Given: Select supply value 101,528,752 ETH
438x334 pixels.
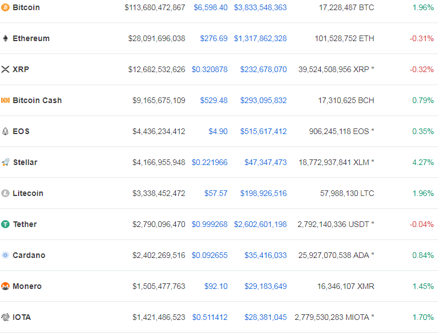Looking at the screenshot, I should pos(344,38).
